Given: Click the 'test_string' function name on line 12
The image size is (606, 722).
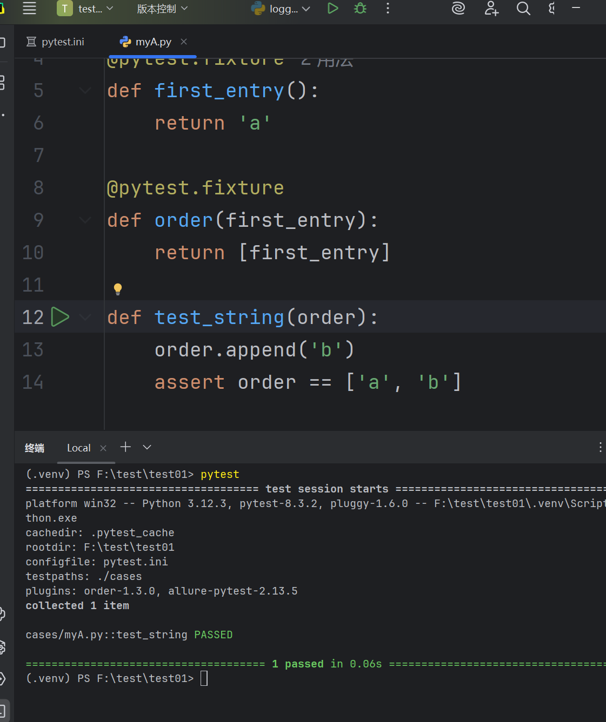Looking at the screenshot, I should click(219, 317).
